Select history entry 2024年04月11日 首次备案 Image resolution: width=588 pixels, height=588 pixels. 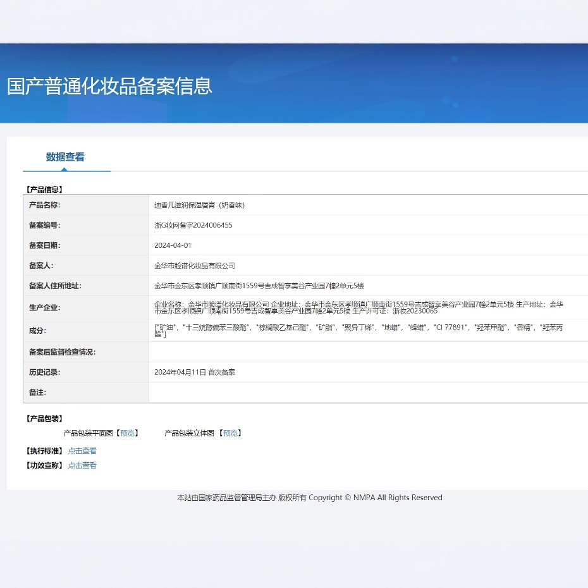coord(195,372)
